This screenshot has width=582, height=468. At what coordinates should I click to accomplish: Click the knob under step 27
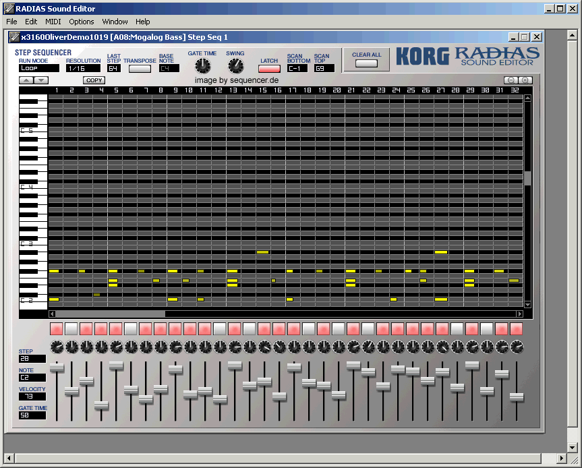(x=442, y=347)
